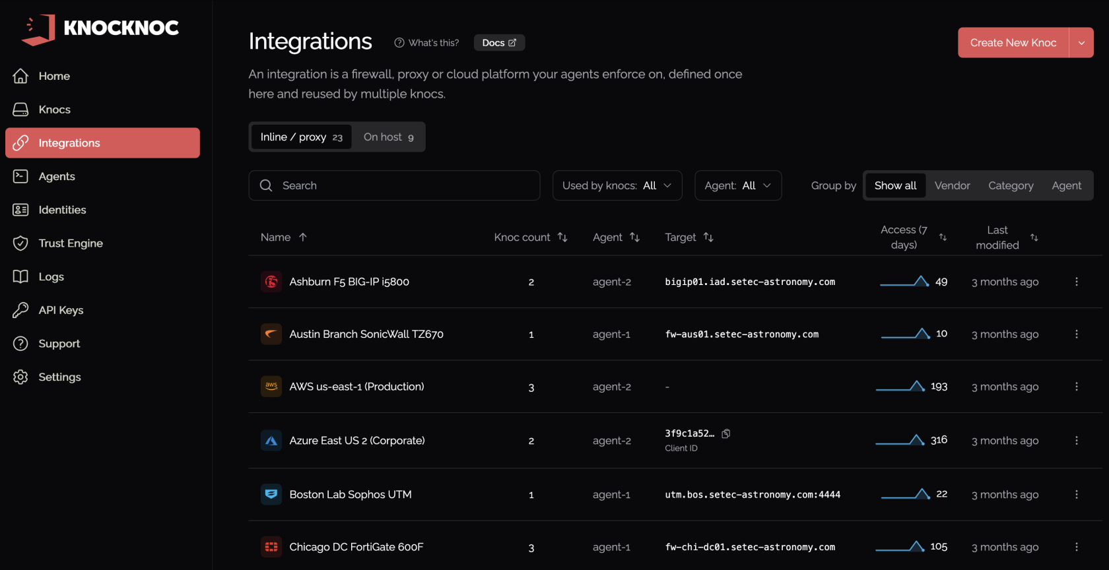Click the Create New Knoc button

tap(1013, 43)
